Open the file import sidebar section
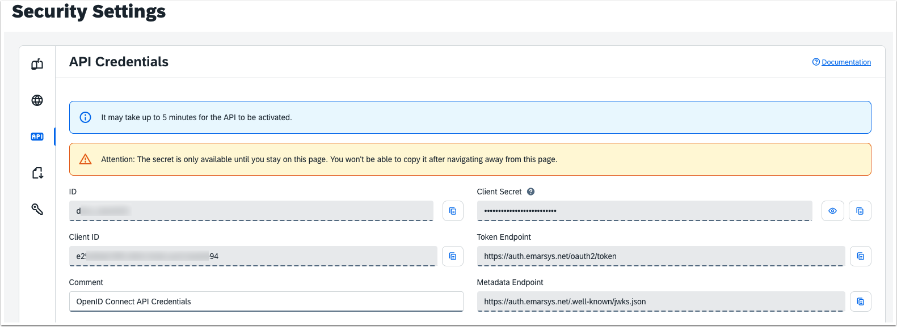This screenshot has height=327, width=897. [x=37, y=173]
